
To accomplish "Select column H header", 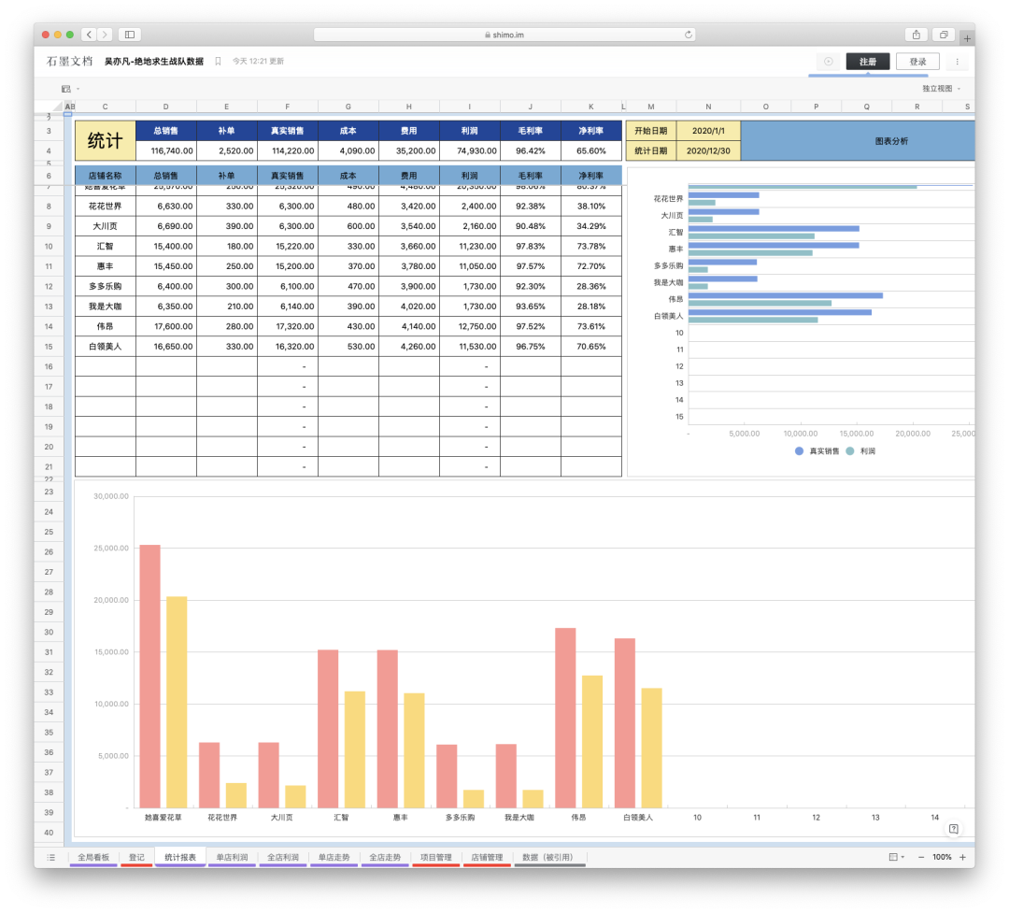I will (x=408, y=107).
